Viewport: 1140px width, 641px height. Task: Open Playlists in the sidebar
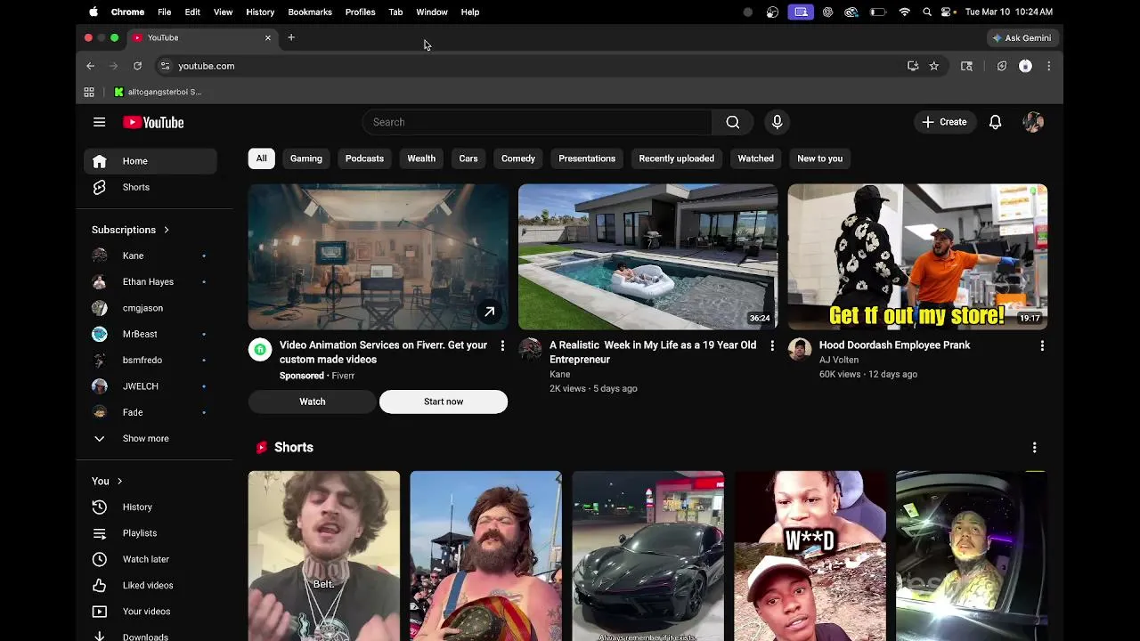pos(151,532)
